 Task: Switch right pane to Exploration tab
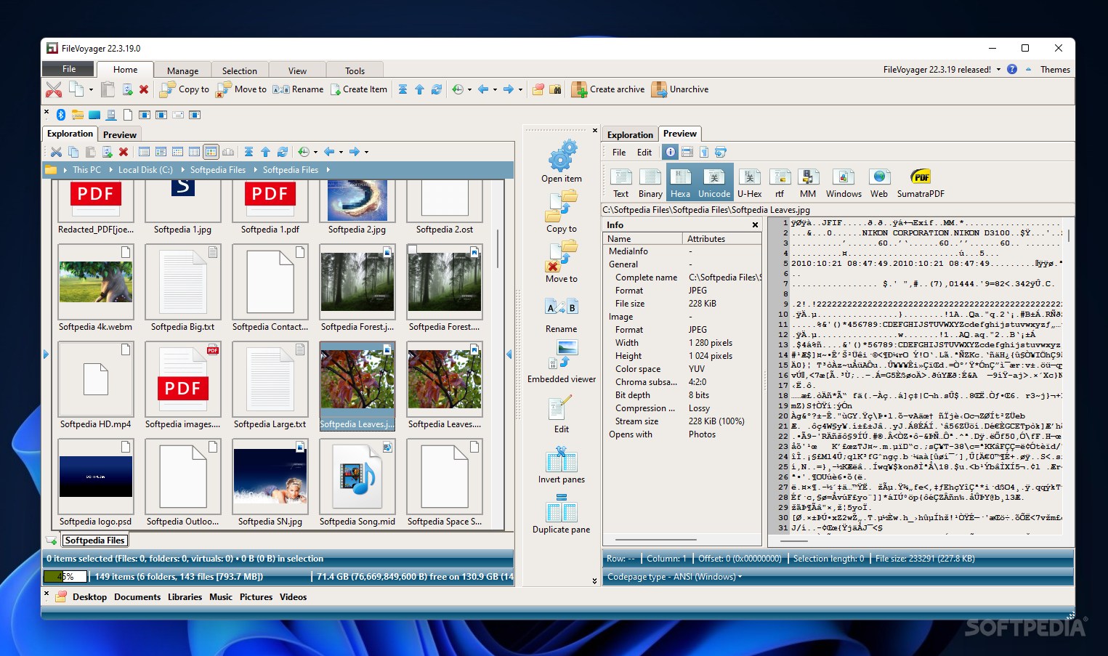point(630,134)
